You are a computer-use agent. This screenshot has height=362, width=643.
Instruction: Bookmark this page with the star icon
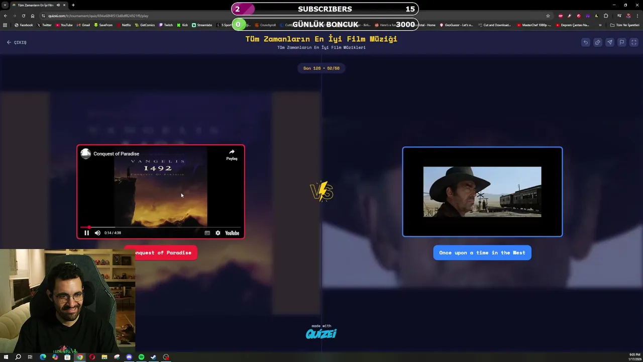pyautogui.click(x=548, y=16)
